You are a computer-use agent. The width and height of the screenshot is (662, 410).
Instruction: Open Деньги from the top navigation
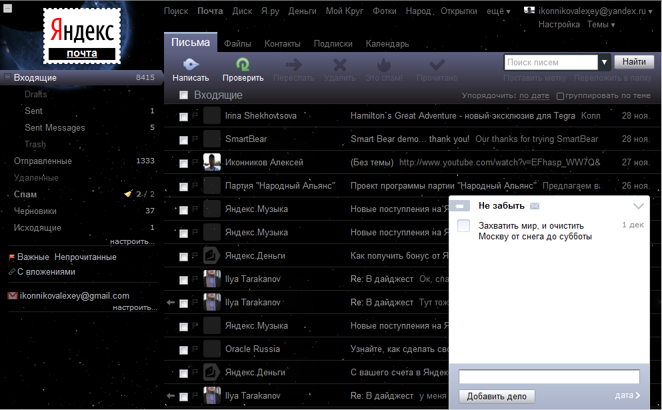[x=302, y=11]
